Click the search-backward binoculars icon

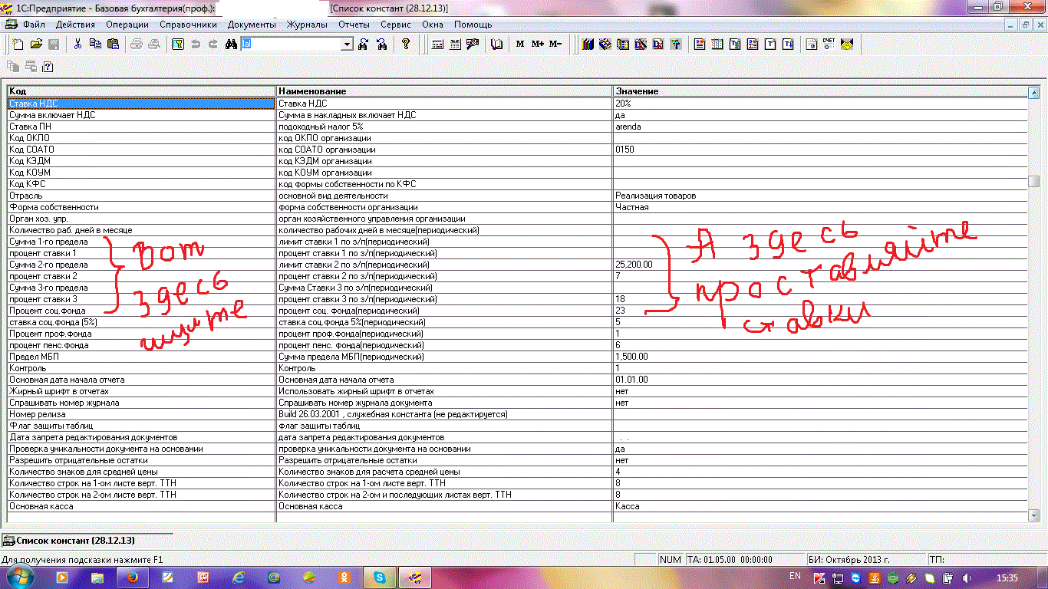click(x=381, y=44)
